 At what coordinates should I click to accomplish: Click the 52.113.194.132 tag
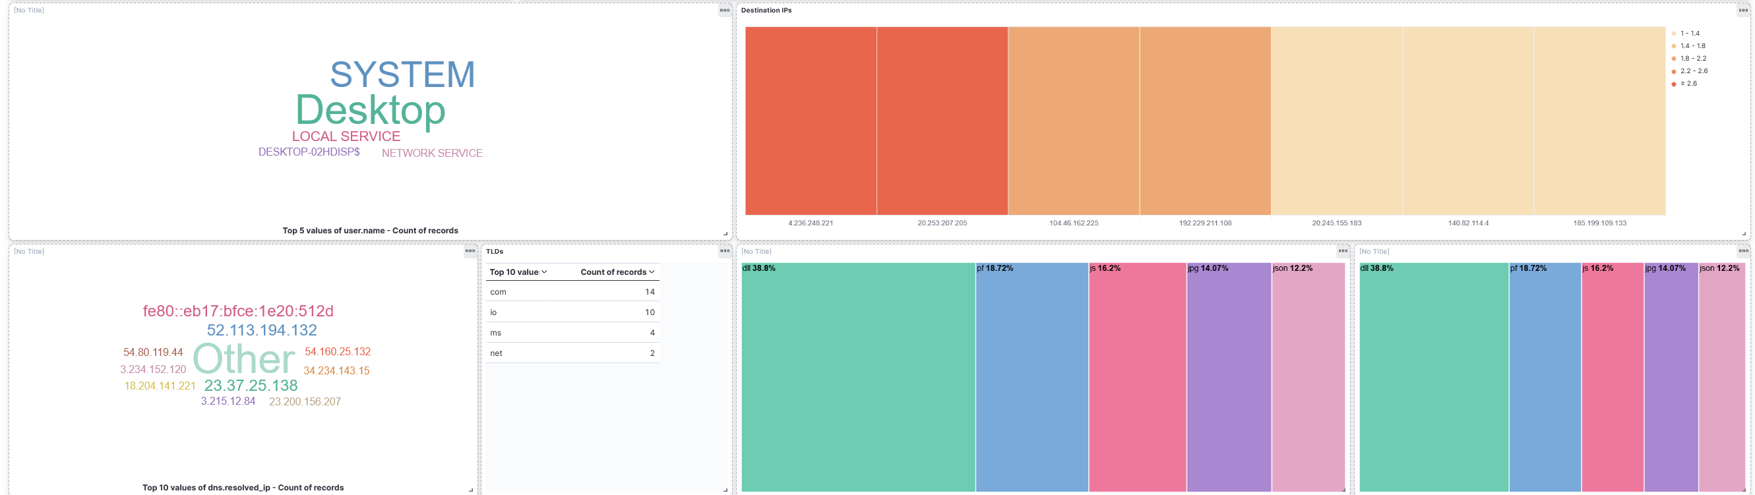click(262, 330)
